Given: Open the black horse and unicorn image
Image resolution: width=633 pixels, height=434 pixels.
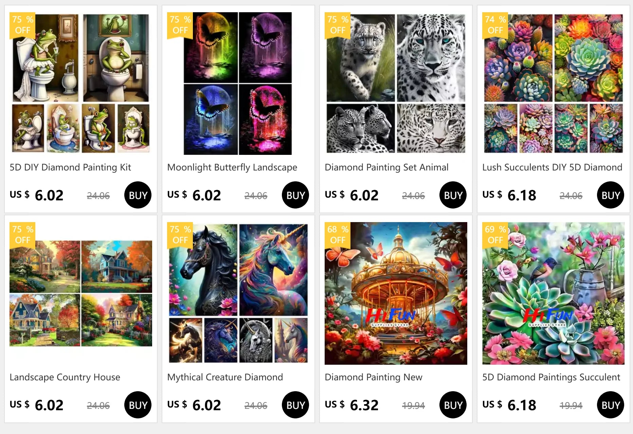Looking at the screenshot, I should point(238,293).
